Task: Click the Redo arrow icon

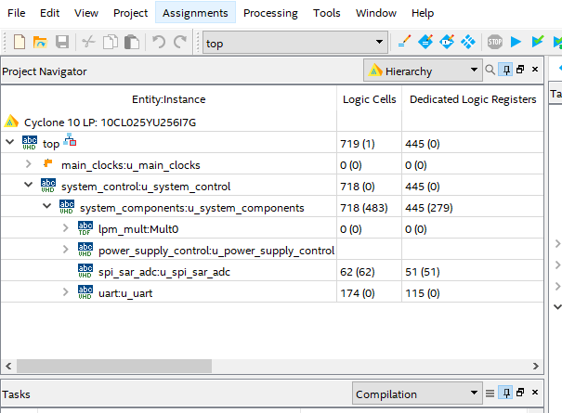Action: (180, 42)
